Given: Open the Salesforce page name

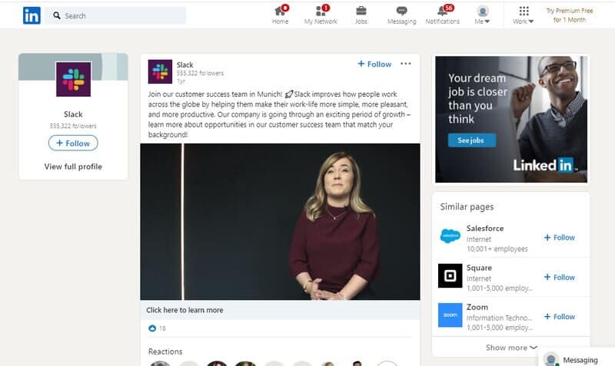Looking at the screenshot, I should click(x=485, y=228).
